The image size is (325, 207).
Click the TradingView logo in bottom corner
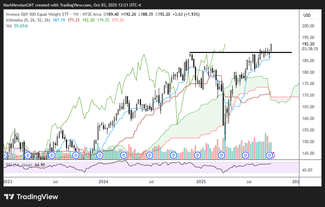point(31,197)
